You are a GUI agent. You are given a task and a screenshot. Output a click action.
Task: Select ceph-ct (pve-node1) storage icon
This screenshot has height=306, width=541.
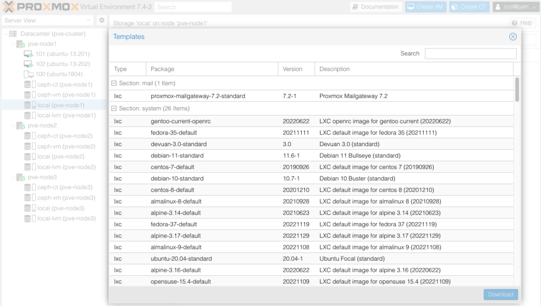[30, 84]
